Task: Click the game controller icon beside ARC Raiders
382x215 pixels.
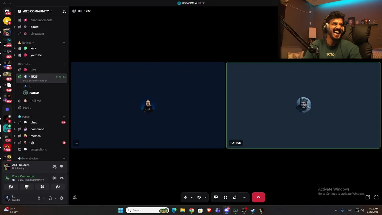Action: click(54, 167)
